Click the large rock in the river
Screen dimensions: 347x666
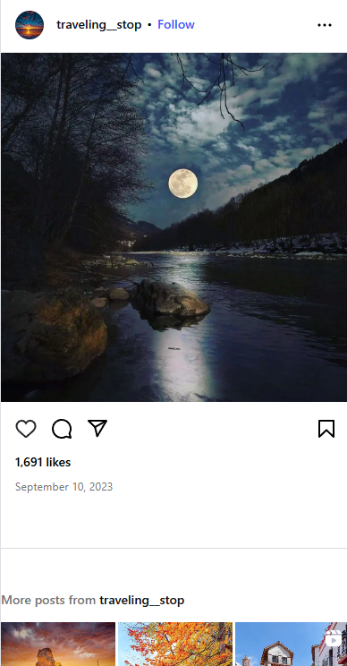(172, 299)
